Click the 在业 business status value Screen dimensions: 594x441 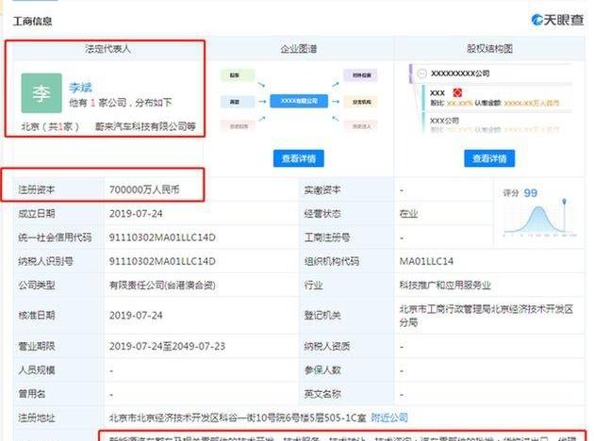coord(408,214)
